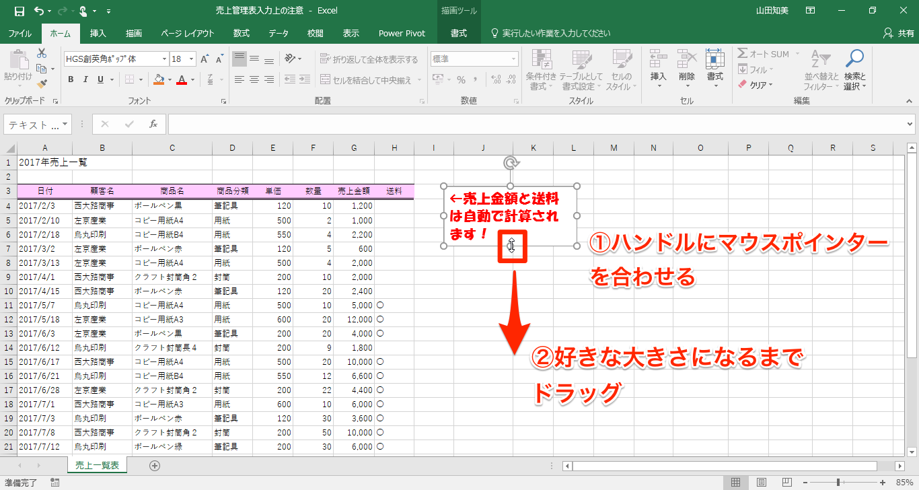Viewport: 919px width, 490px height.
Task: Open Find & Select (検索と選択)
Action: 854,70
